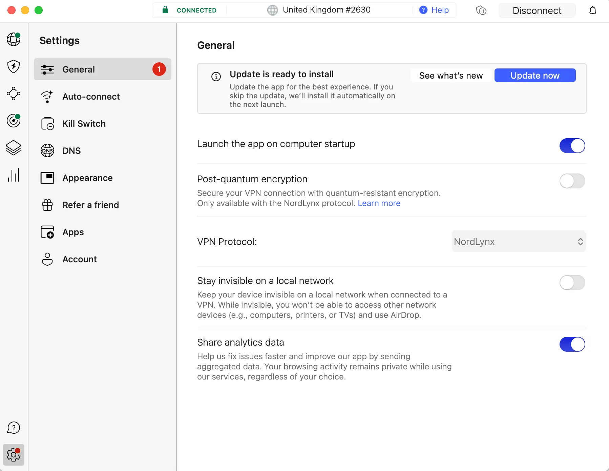Open the VPN globe map view
The height and width of the screenshot is (471, 609).
point(14,39)
